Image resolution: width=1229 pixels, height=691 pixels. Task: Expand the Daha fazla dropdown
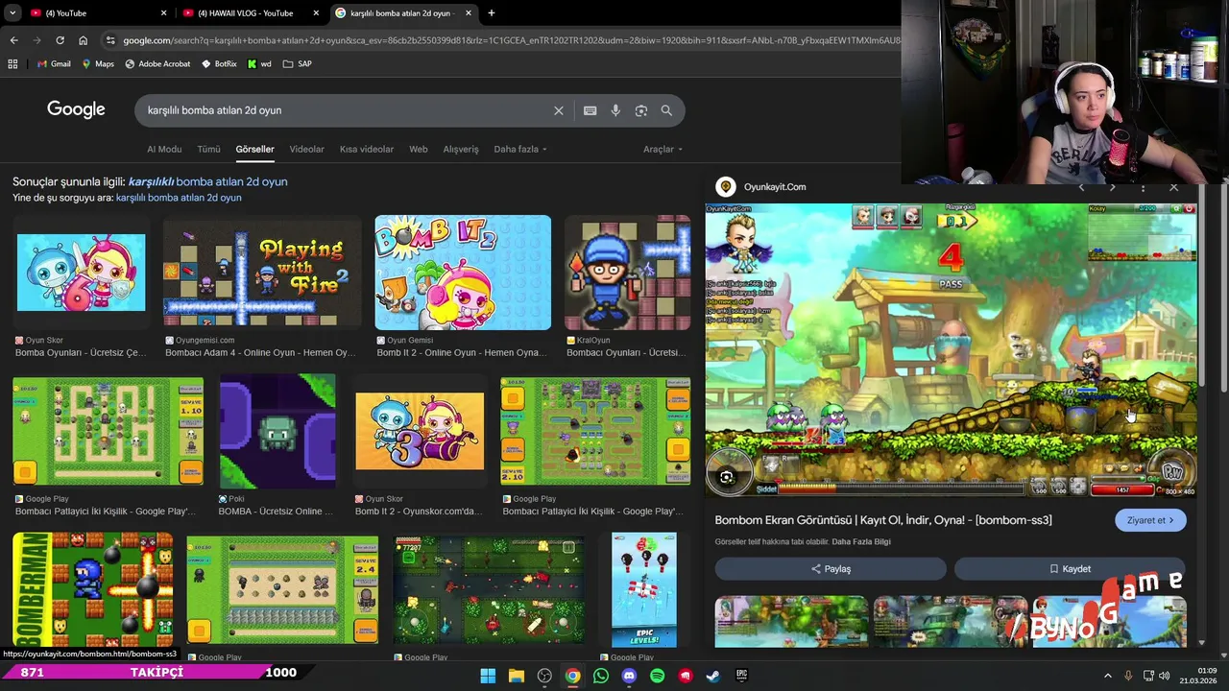click(519, 149)
